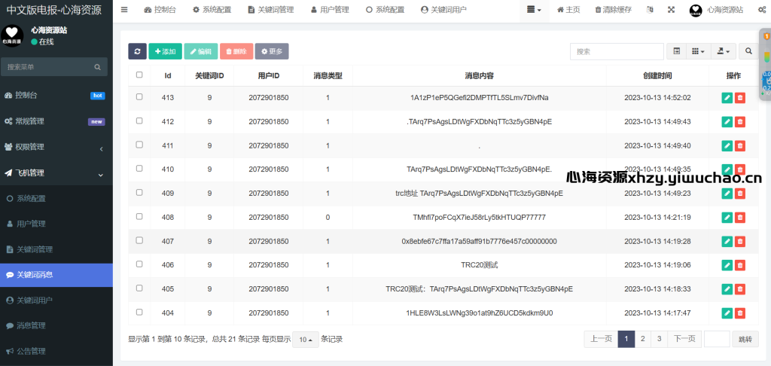Screen dimensions: 771x366
Task: Edit record 409 with green pencil icon
Action: [x=727, y=194]
